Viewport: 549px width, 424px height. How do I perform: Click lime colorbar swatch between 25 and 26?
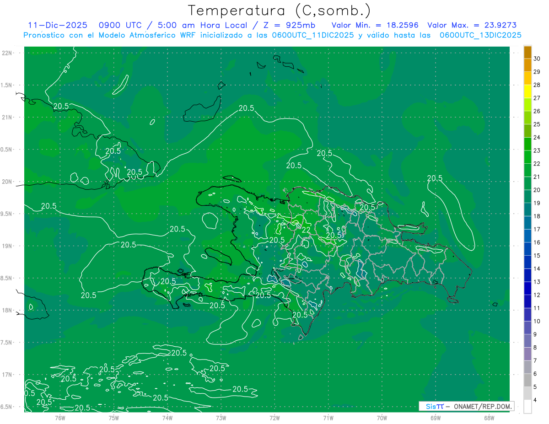tap(527, 118)
